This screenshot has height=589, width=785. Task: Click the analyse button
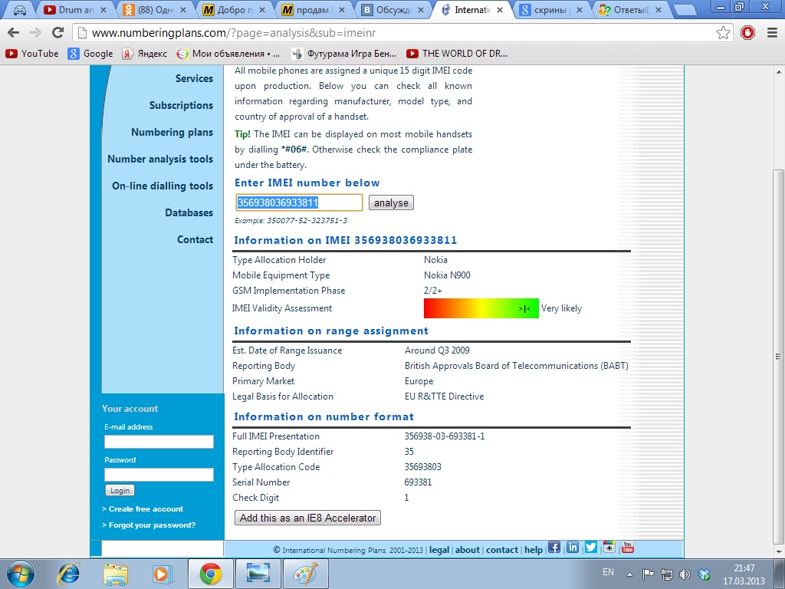point(391,202)
